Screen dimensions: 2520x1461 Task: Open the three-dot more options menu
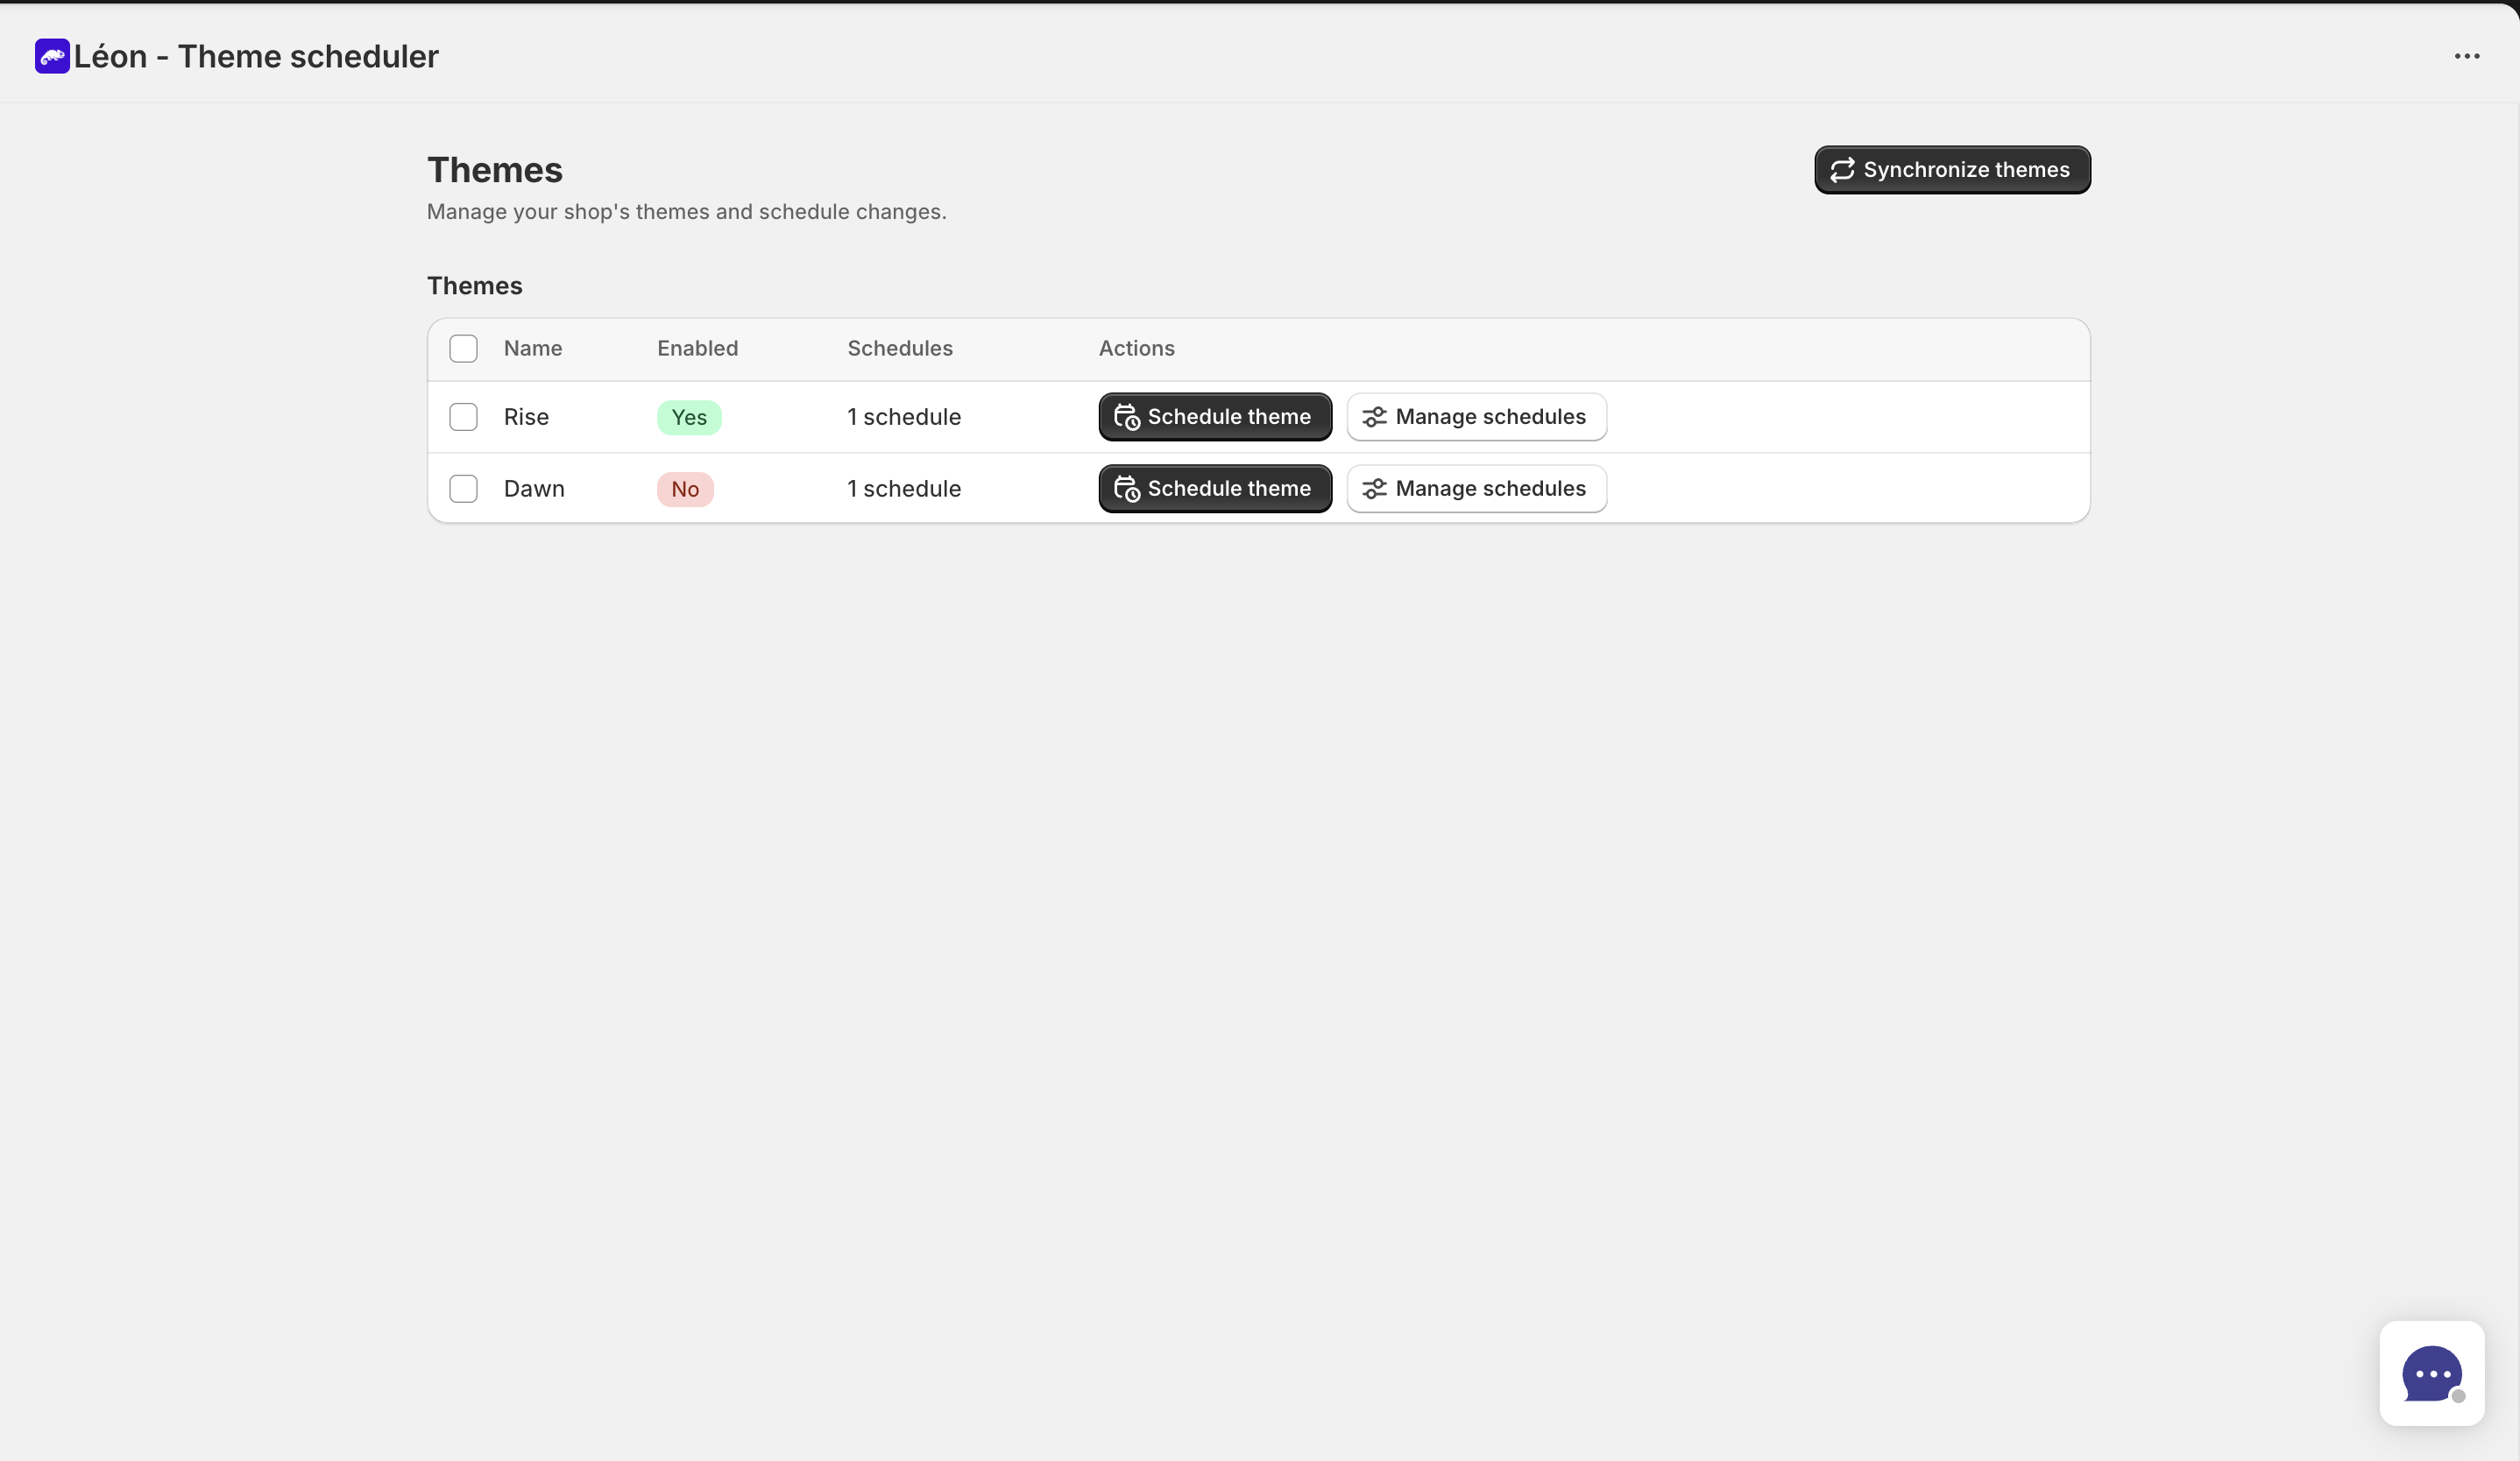2466,56
